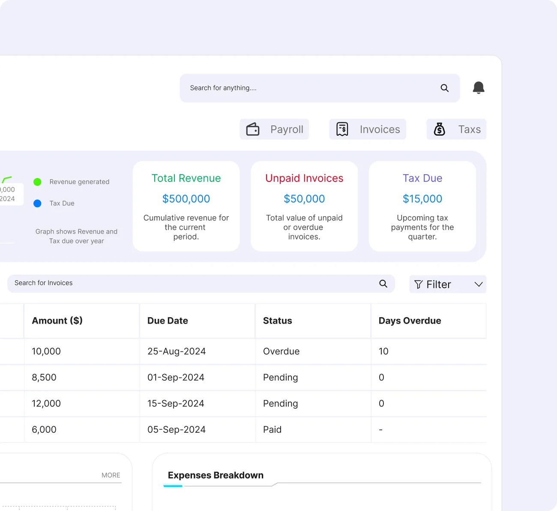Viewport: 557px width, 511px height.
Task: Click the Paid status cell
Action: tap(313, 430)
